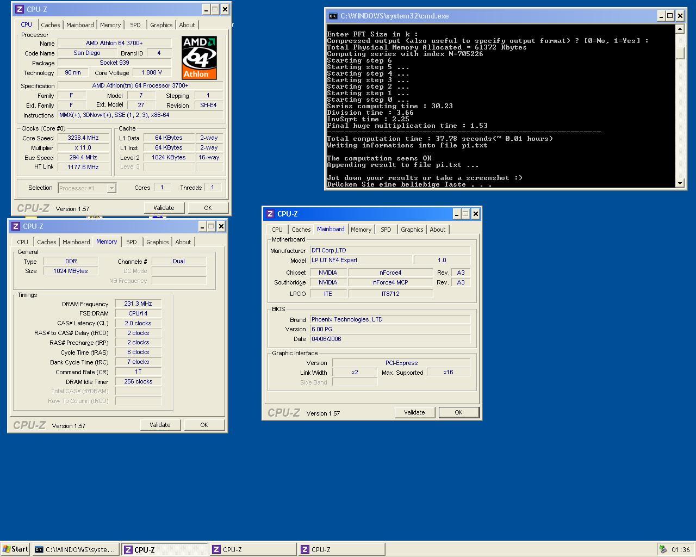Viewport: 696px width, 557px height.
Task: Click the Level 2 cache 1024 KBytes value
Action: click(x=169, y=158)
